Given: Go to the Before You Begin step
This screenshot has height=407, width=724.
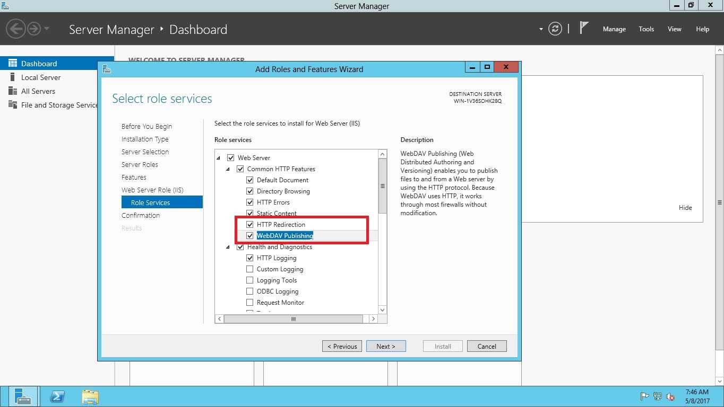Looking at the screenshot, I should coord(146,126).
